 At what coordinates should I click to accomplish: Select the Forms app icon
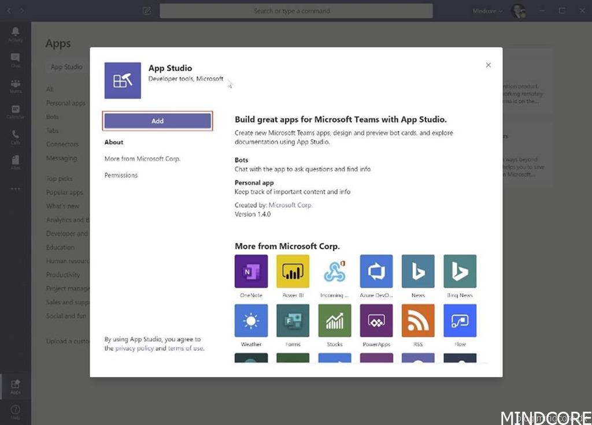pos(293,320)
